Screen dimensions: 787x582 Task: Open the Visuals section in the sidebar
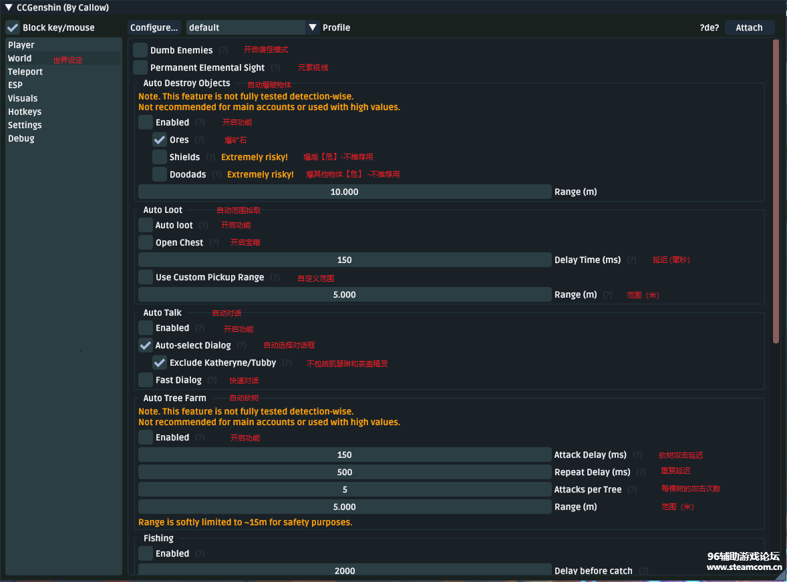(x=23, y=99)
